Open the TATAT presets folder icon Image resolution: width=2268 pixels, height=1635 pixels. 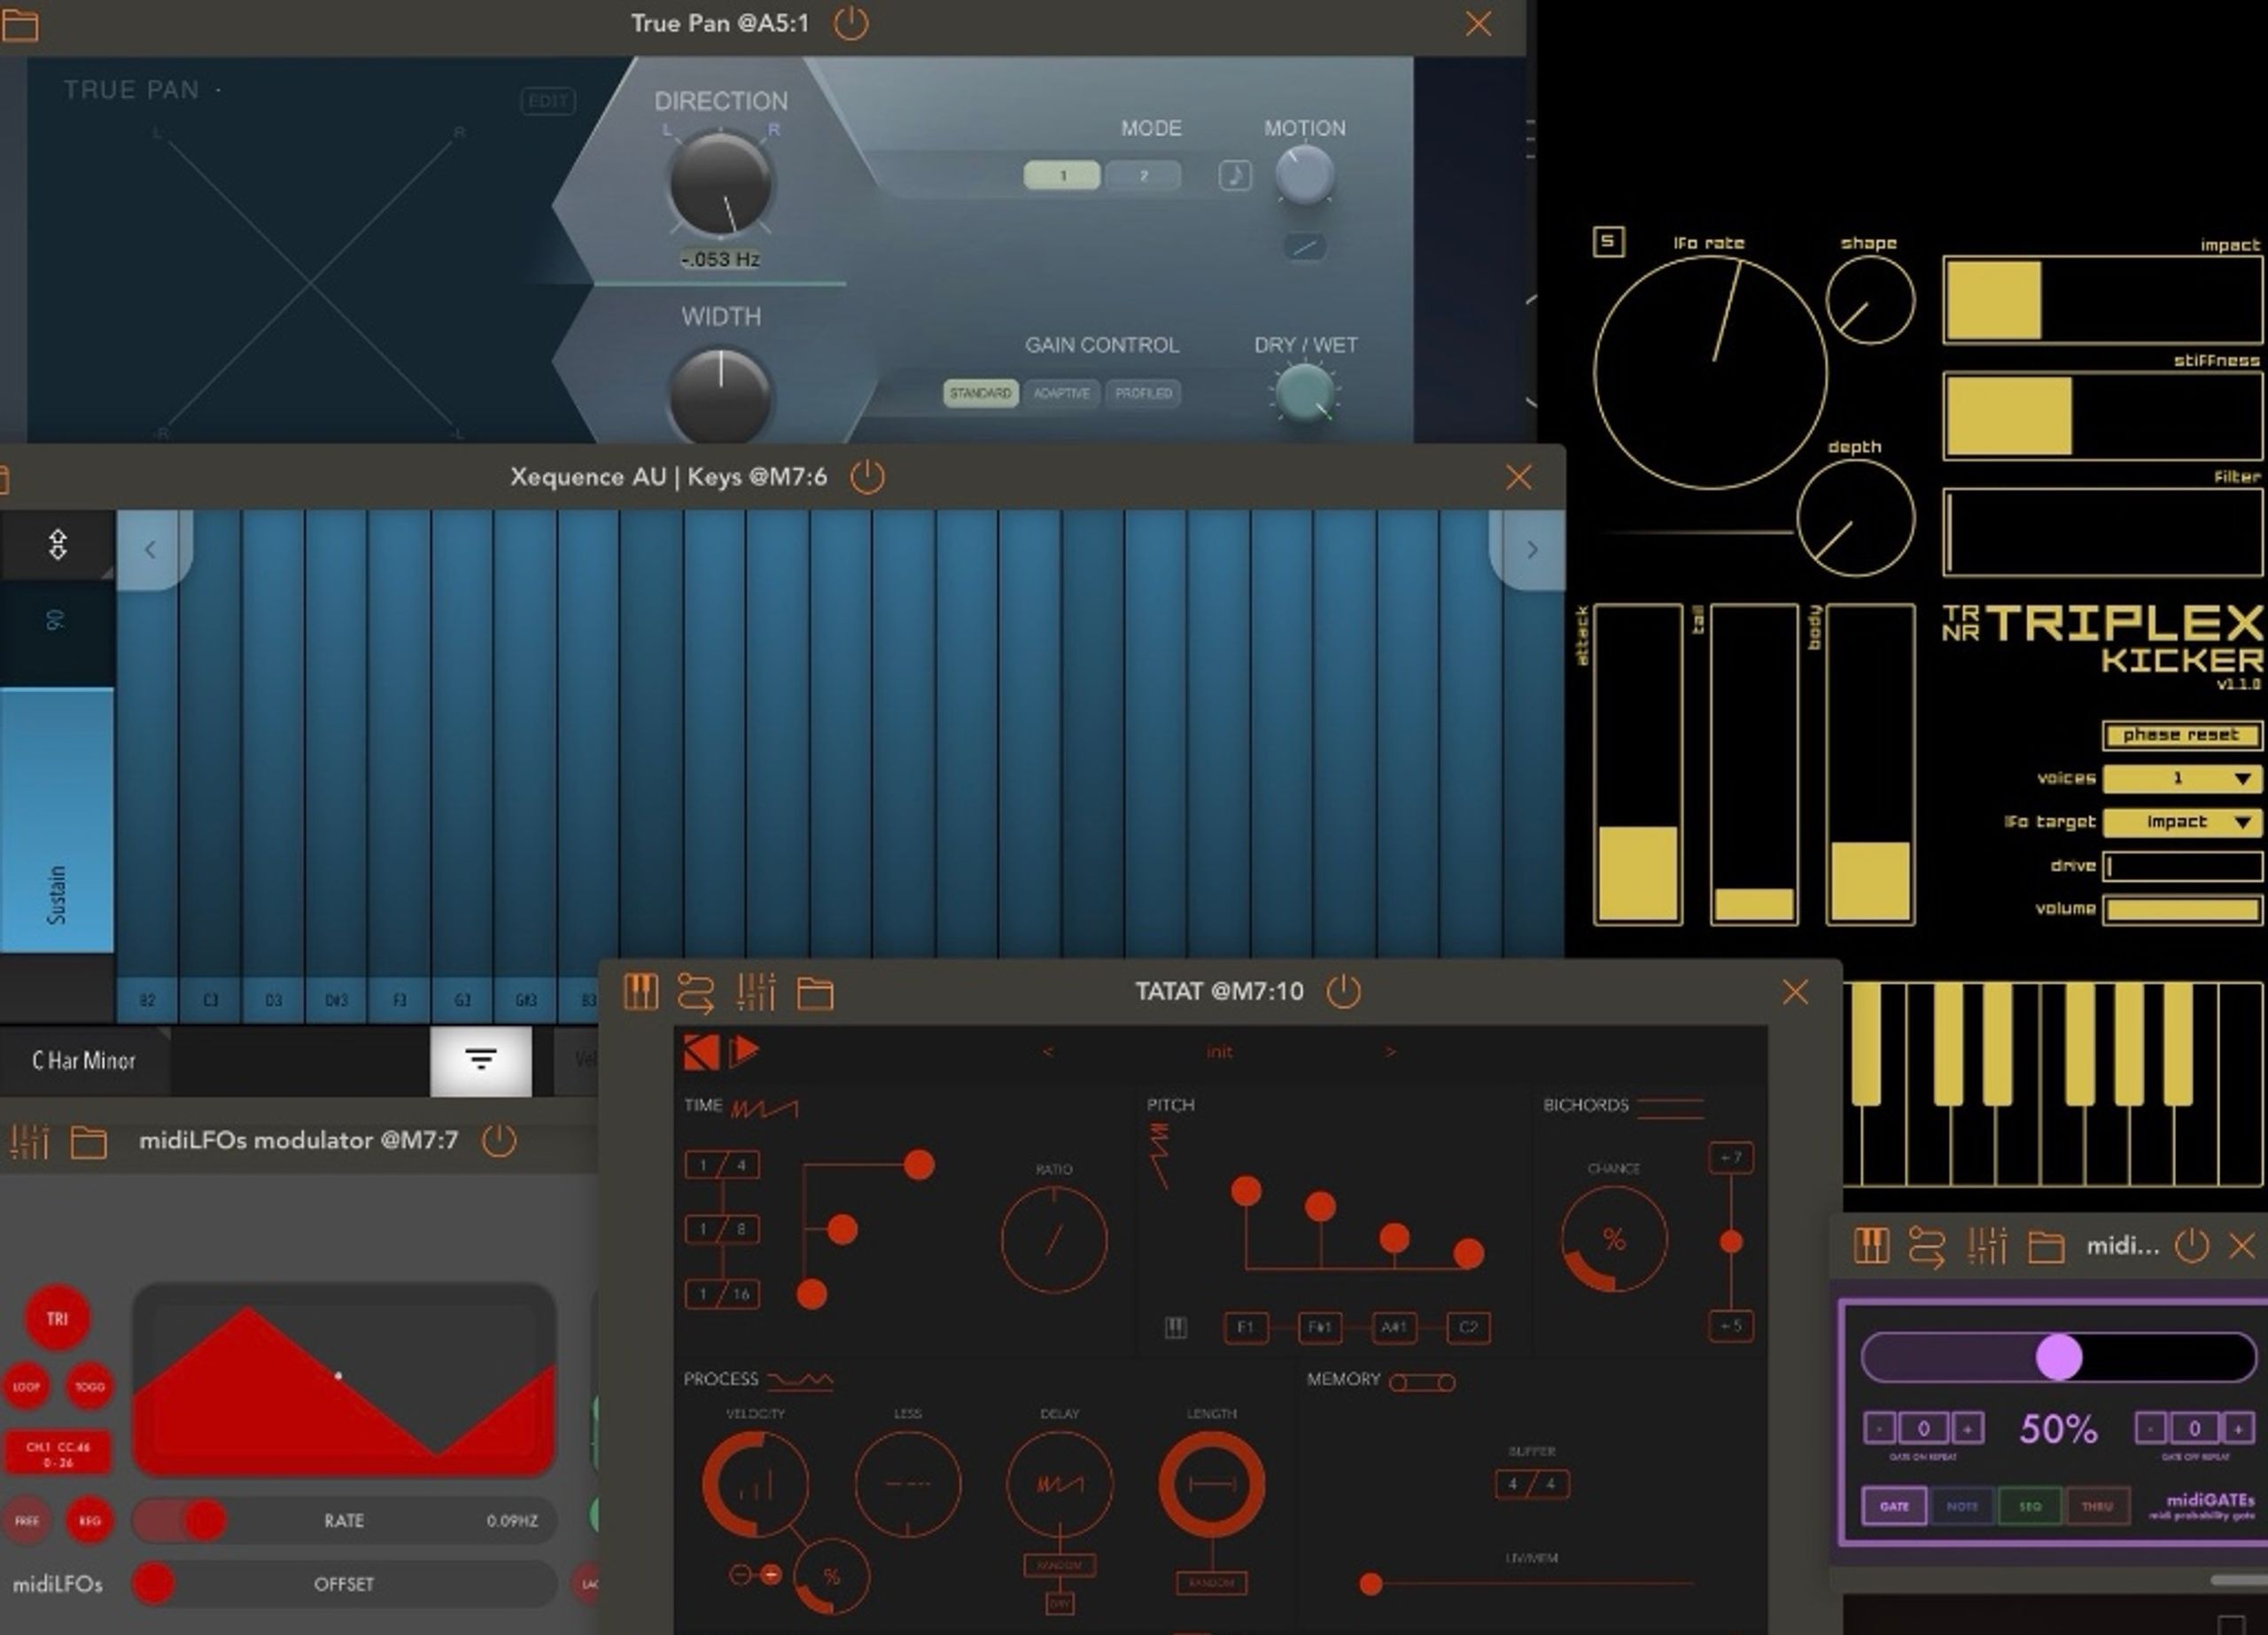(x=814, y=993)
